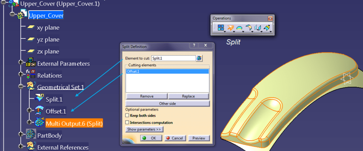Select Multi Output.6 (Split) in the tree
Viewport: 363px width, 151px height.
[74, 123]
